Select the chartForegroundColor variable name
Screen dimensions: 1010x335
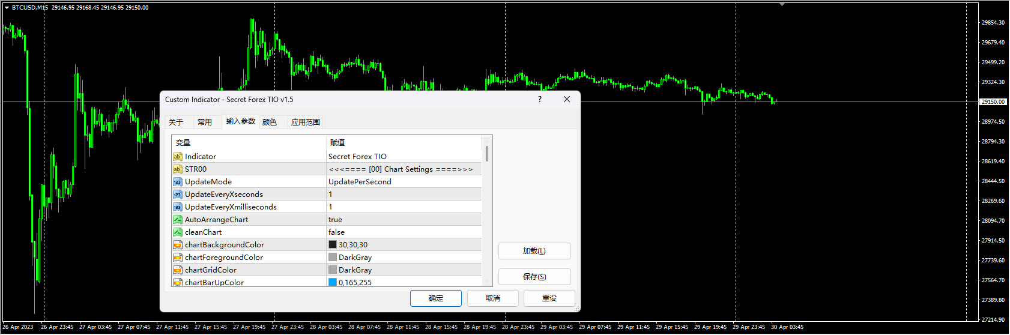coord(224,258)
